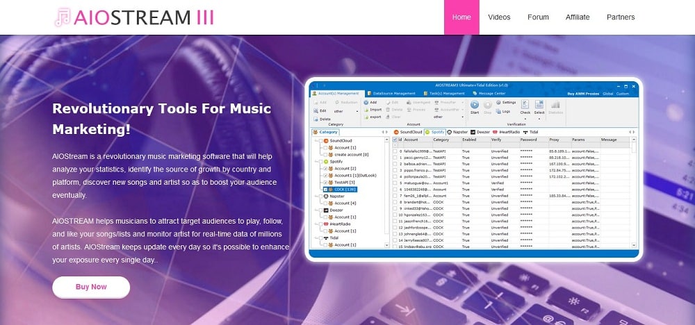Viewport: 695px width, 325px height.
Task: Click accounts table vertical scrollbar down arrow
Action: 633,245
